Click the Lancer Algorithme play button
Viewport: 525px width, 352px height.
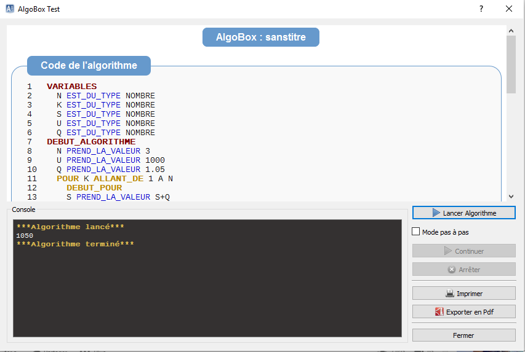[463, 213]
